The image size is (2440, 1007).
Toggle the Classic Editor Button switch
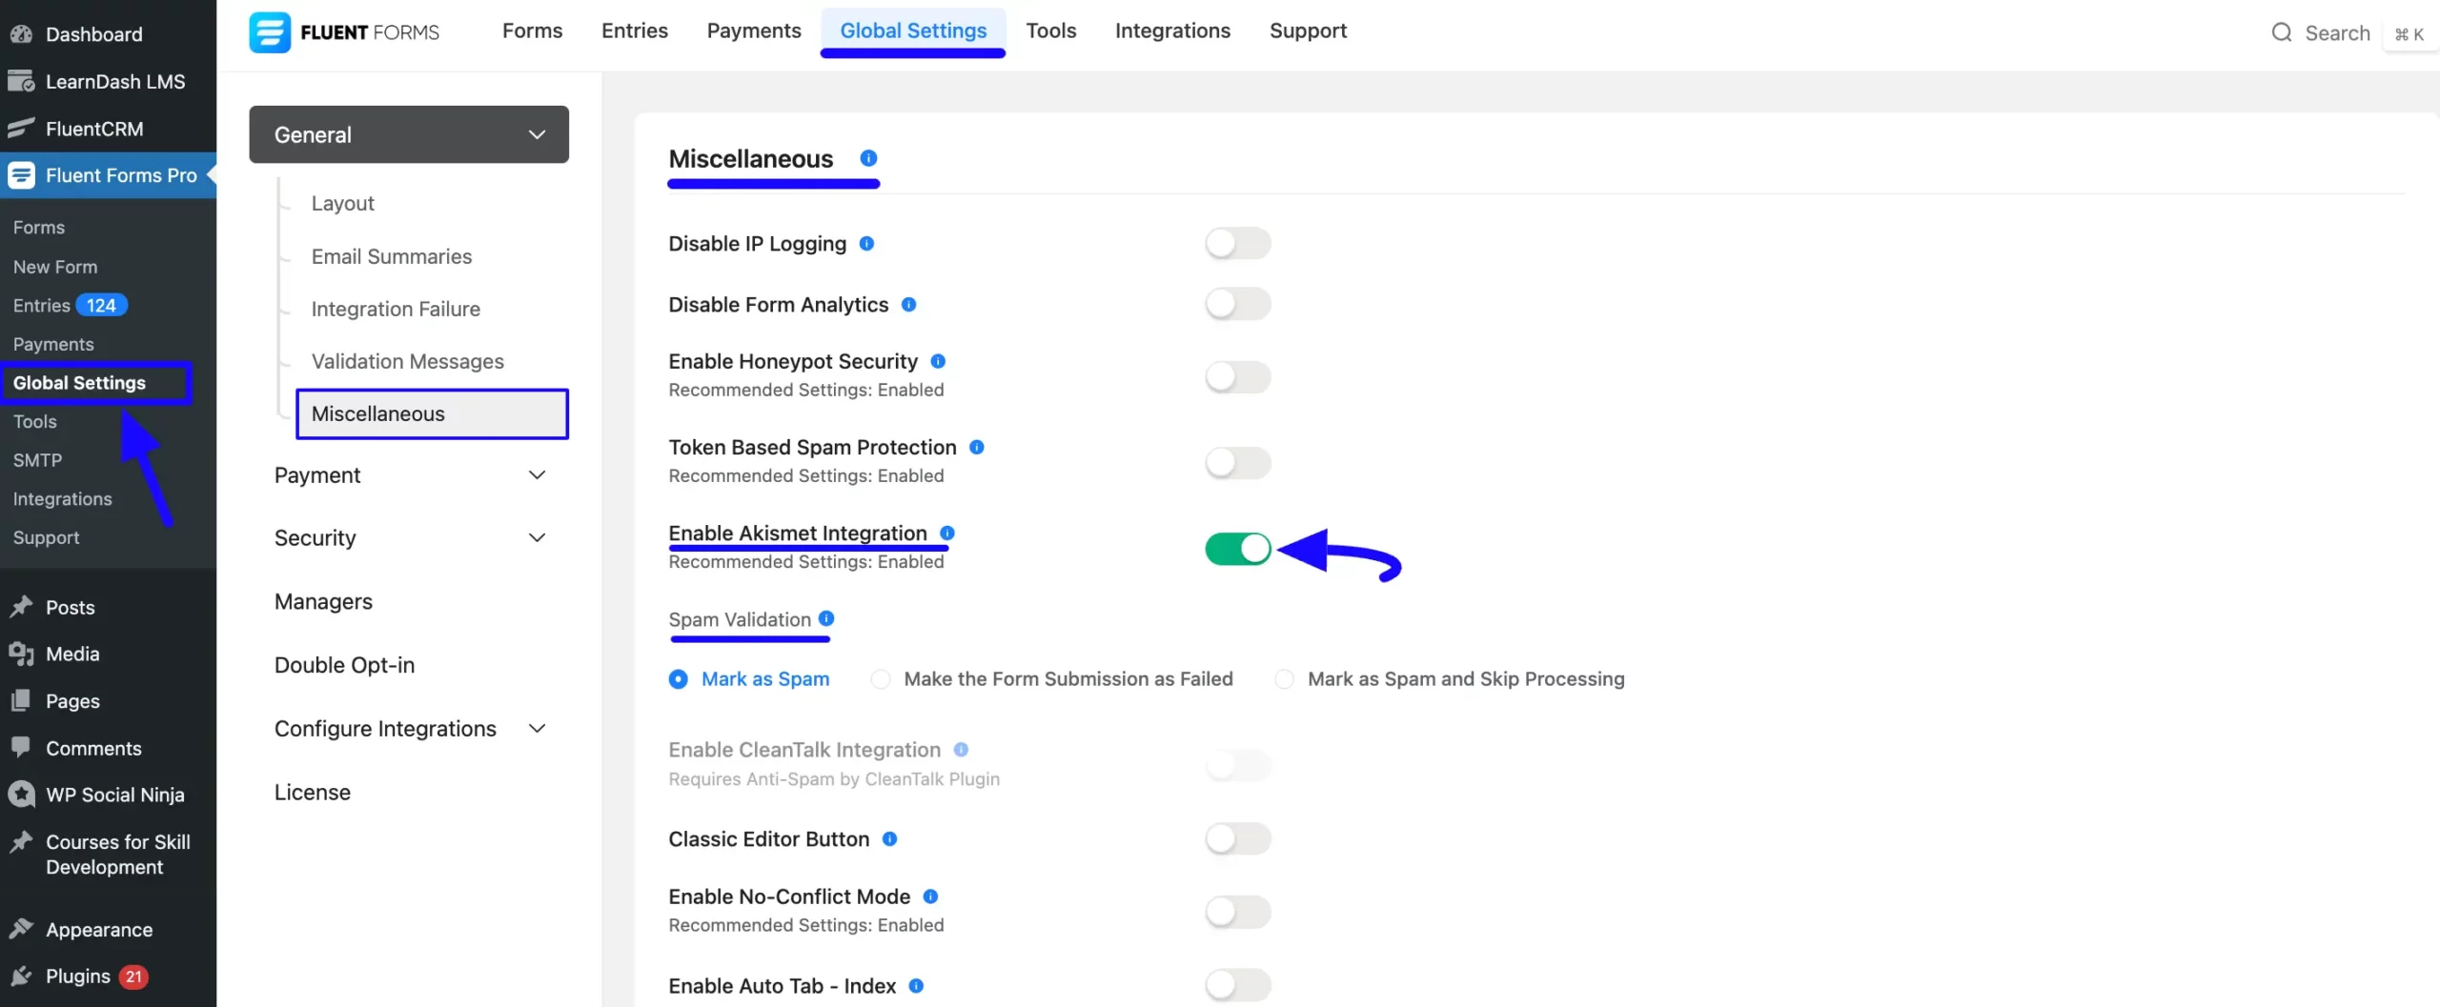tap(1237, 839)
